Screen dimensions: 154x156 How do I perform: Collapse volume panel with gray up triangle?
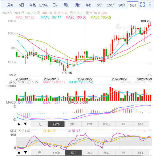144,82
